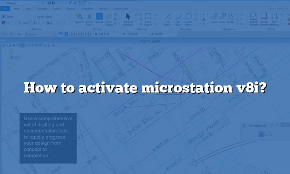Click the Y coordinate field
This screenshot has height=174, width=290.
pyautogui.click(x=138, y=34)
